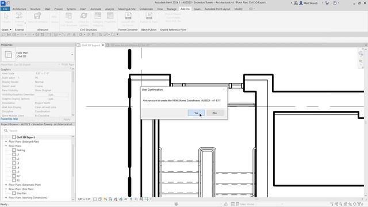
Task: Click Apply in Properties panel
Action: pyautogui.click(x=67, y=119)
